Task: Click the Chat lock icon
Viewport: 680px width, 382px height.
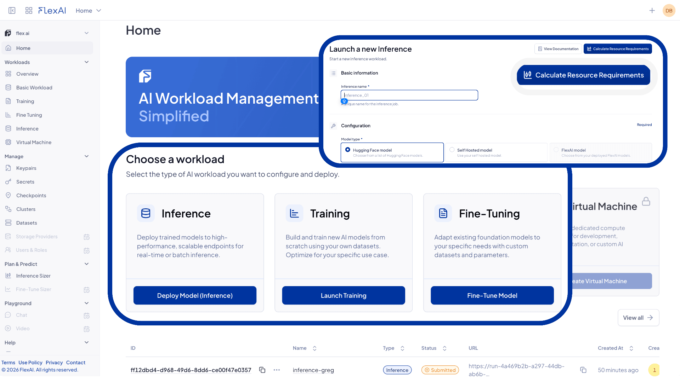Action: (x=86, y=316)
